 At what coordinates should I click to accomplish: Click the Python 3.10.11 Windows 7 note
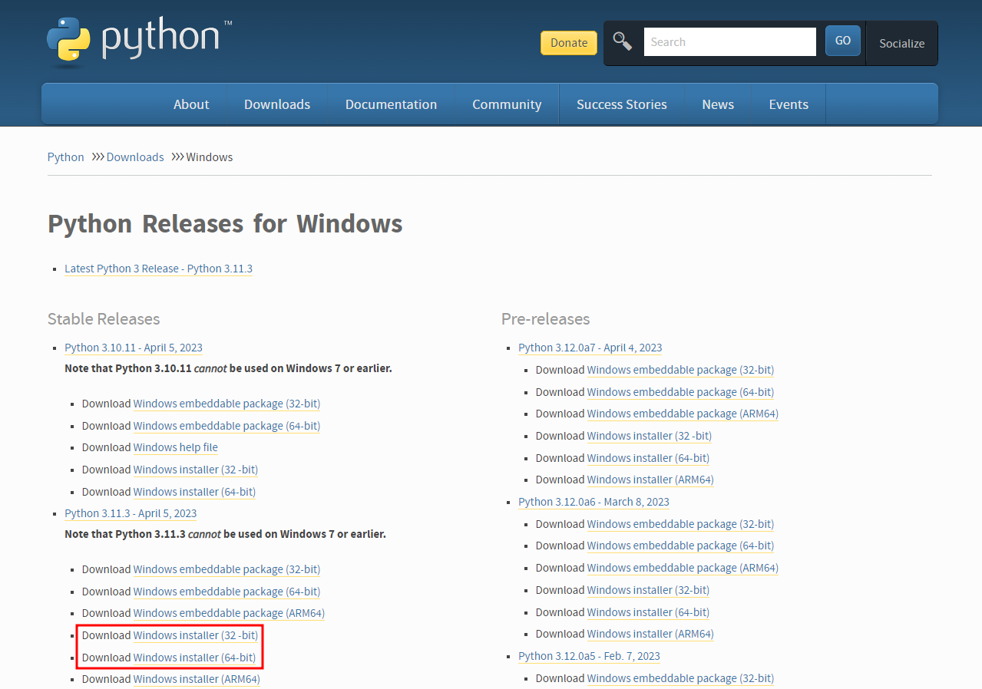tap(228, 368)
